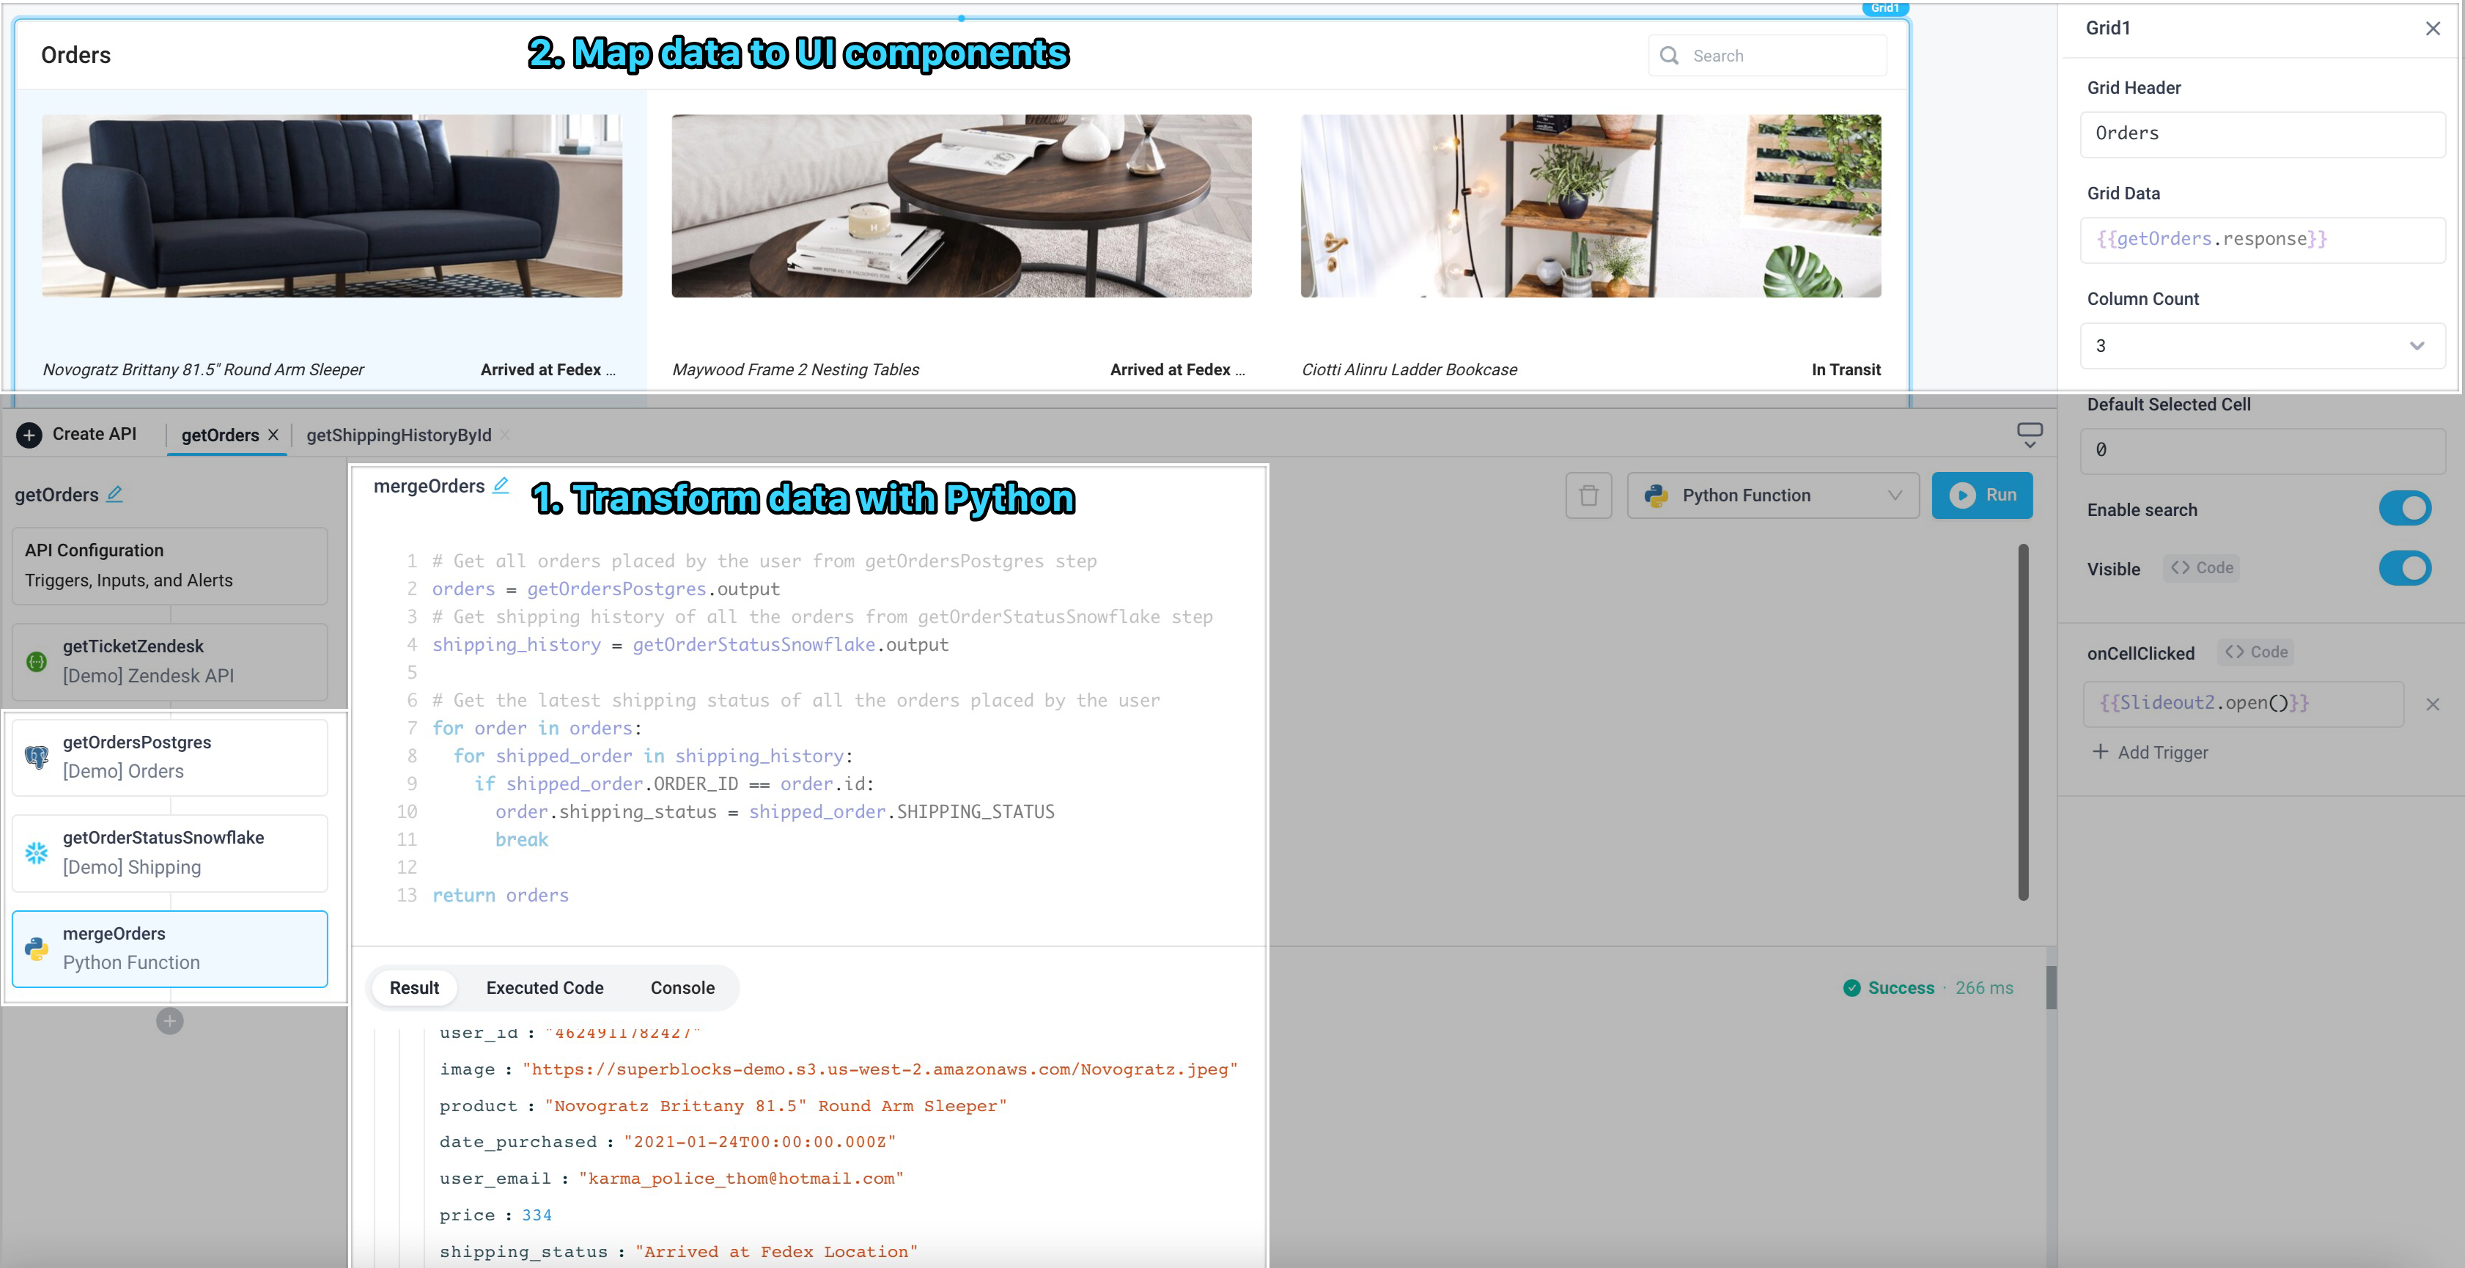Click the plus icon below the step list
The width and height of the screenshot is (2465, 1268).
(x=169, y=1020)
